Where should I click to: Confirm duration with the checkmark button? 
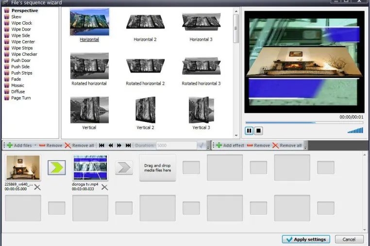(202, 145)
